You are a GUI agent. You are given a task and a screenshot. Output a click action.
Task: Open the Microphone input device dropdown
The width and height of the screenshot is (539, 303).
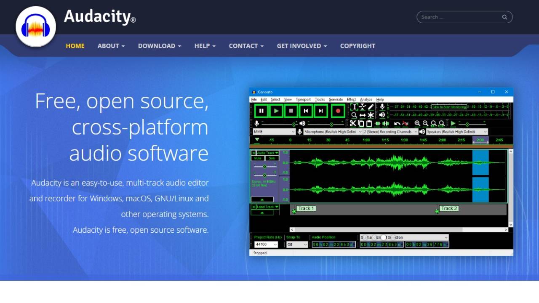[333, 132]
